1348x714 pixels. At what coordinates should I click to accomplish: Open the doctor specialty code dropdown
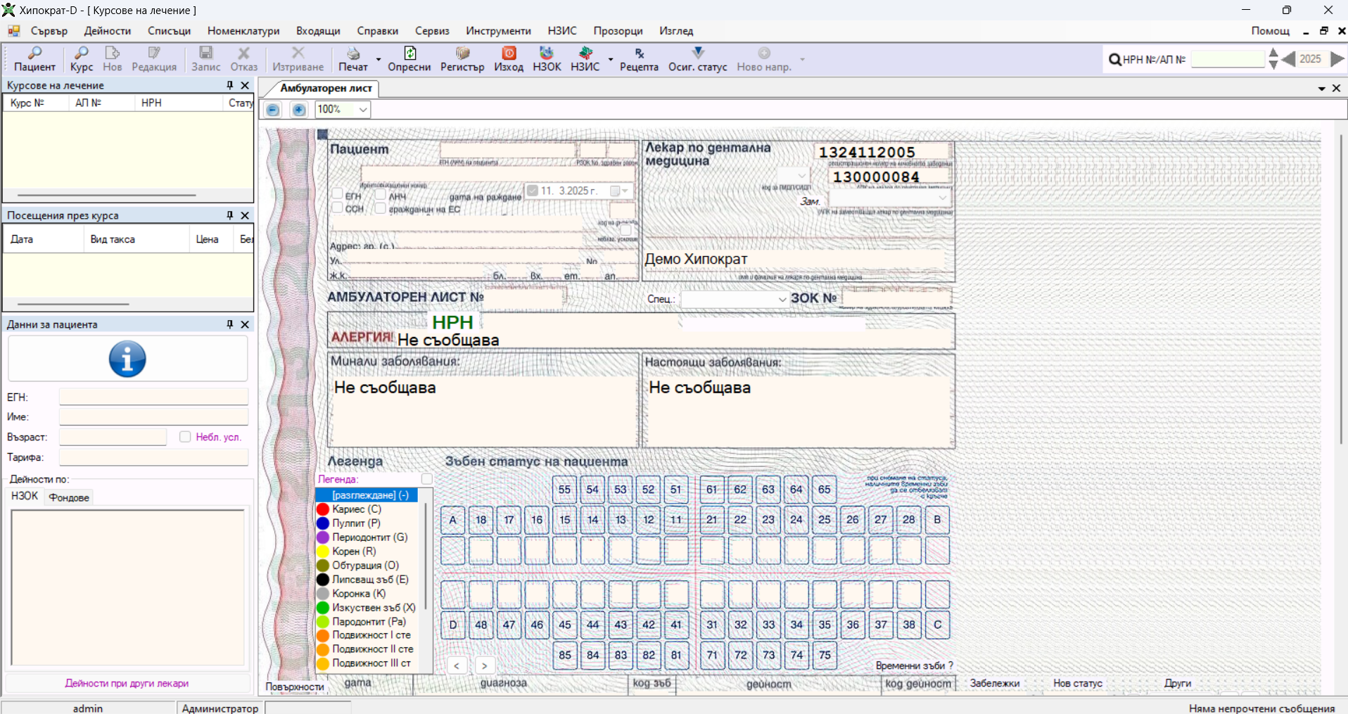[801, 175]
